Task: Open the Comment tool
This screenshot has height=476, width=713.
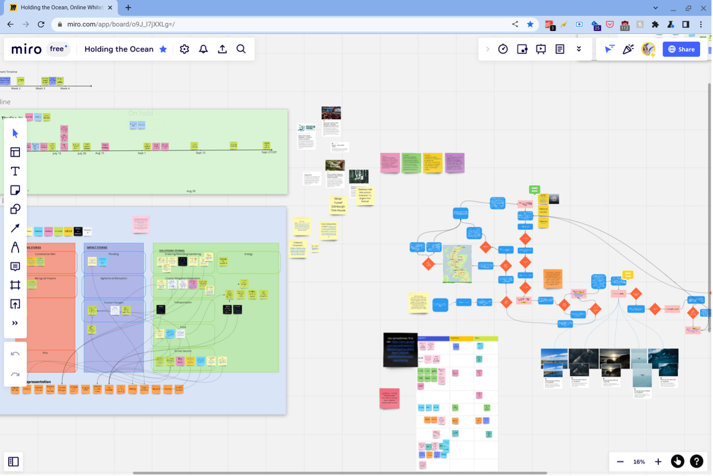Action: (x=15, y=266)
